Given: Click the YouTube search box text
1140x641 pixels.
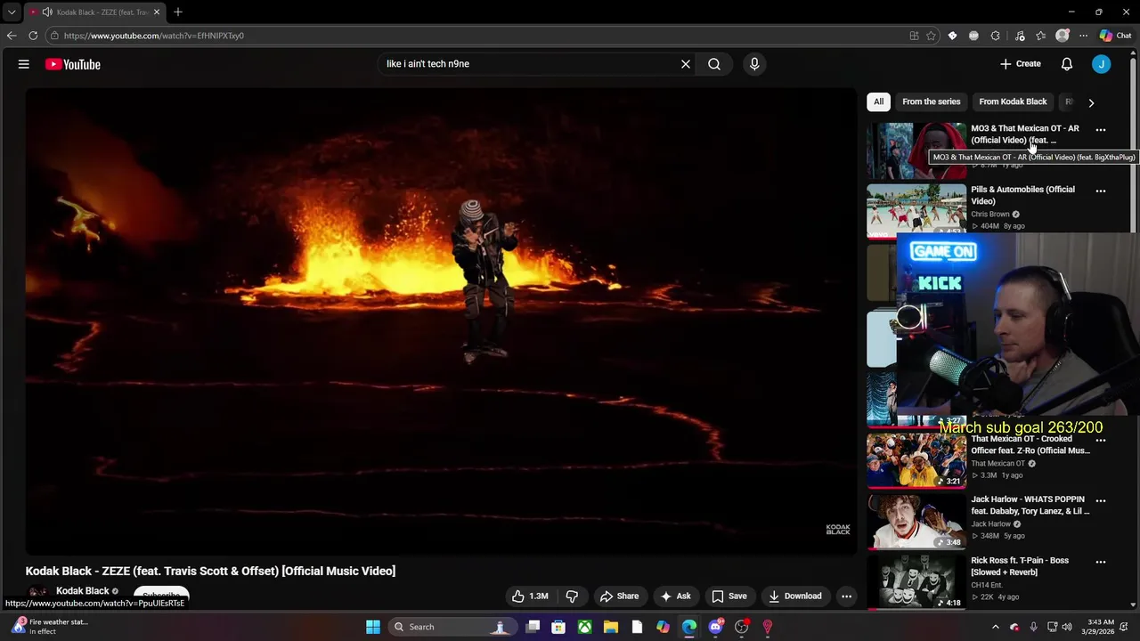Looking at the screenshot, I should [x=427, y=64].
